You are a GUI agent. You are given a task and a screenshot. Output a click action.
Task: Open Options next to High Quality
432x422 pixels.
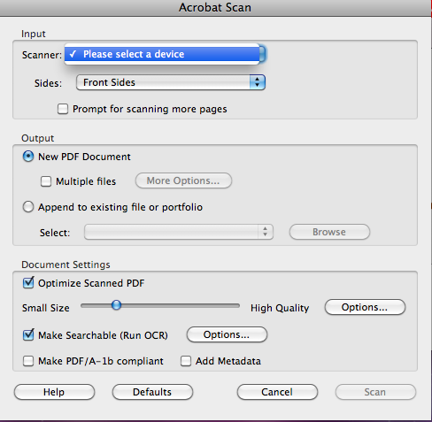[365, 307]
